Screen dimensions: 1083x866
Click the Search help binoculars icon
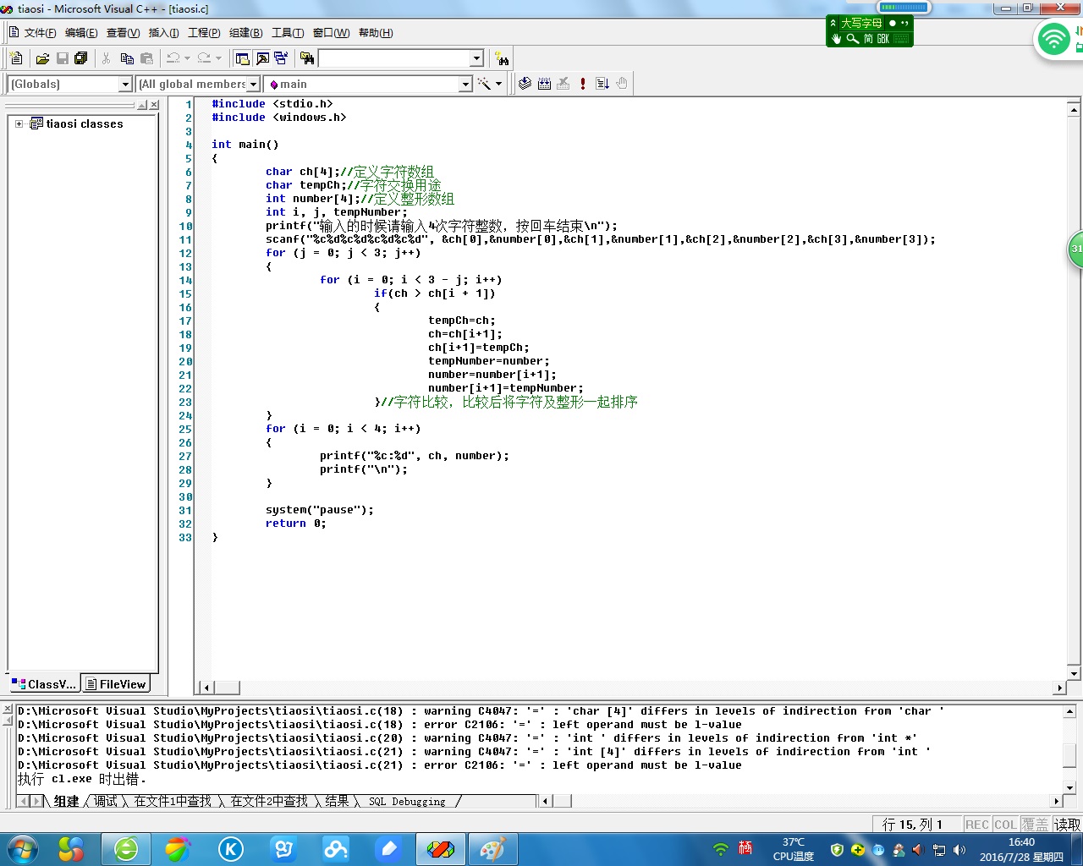click(502, 58)
